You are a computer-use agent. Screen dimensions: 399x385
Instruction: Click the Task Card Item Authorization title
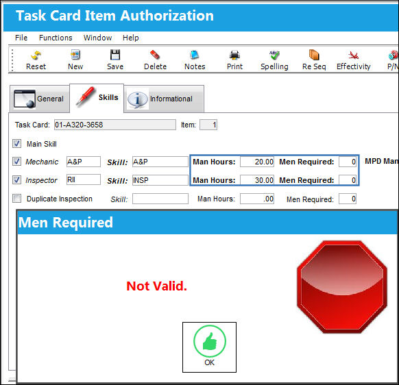tap(114, 16)
